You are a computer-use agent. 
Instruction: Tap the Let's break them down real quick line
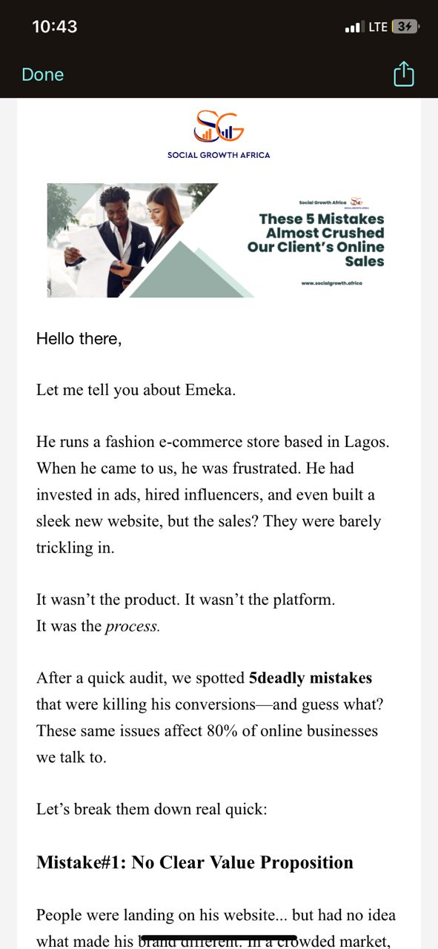(x=152, y=808)
